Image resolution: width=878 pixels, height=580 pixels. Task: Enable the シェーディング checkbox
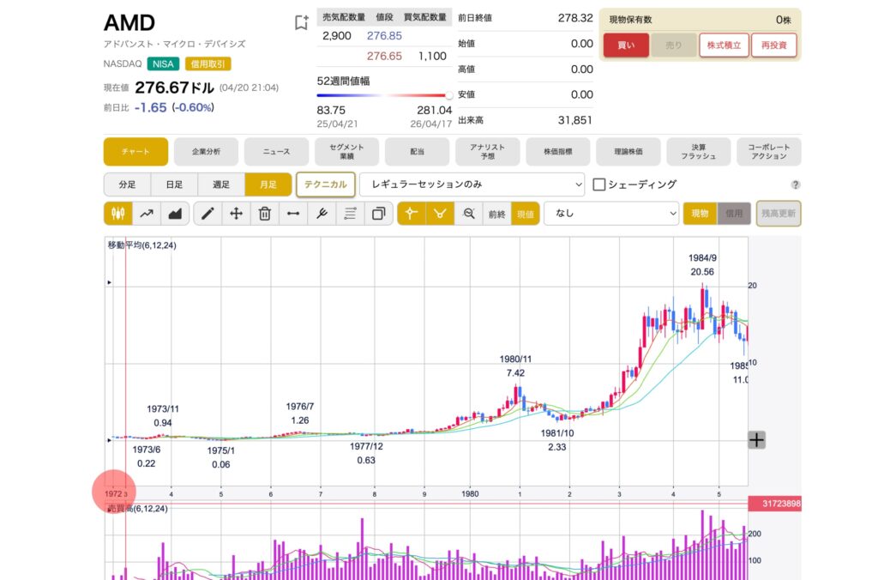[x=599, y=184]
